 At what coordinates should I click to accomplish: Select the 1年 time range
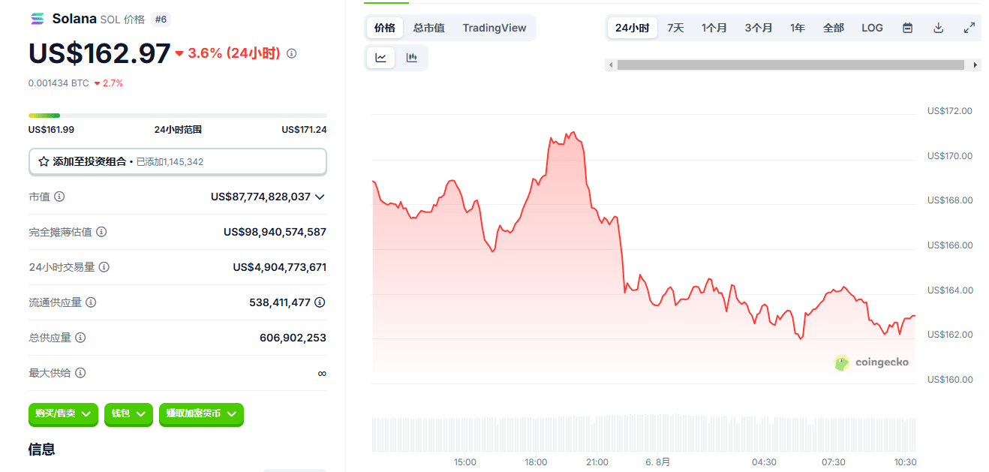[798, 28]
